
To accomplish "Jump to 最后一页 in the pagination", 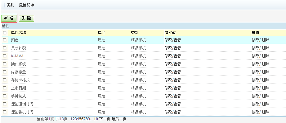I will [x=119, y=119].
